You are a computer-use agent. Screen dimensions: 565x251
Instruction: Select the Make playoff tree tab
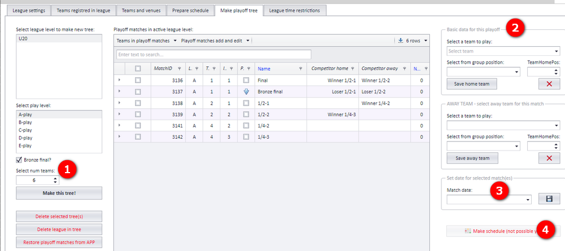[239, 10]
